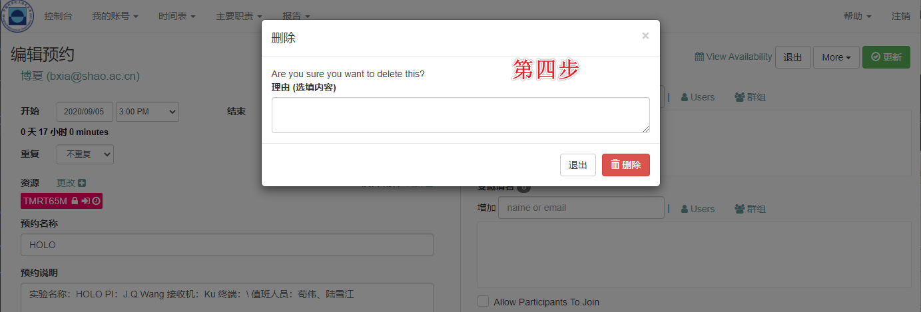Click the green 更新 update button

(x=886, y=57)
